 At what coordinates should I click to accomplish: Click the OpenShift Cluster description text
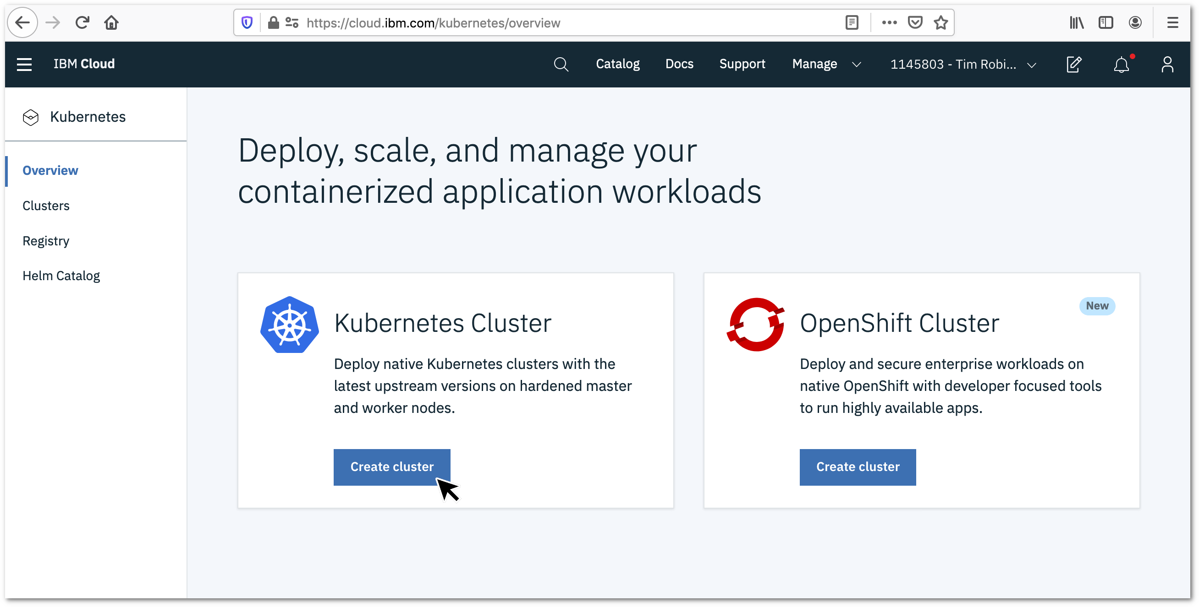[951, 386]
